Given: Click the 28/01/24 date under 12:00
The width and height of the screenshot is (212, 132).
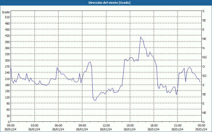Looking at the screenshot, I should 106,129.
